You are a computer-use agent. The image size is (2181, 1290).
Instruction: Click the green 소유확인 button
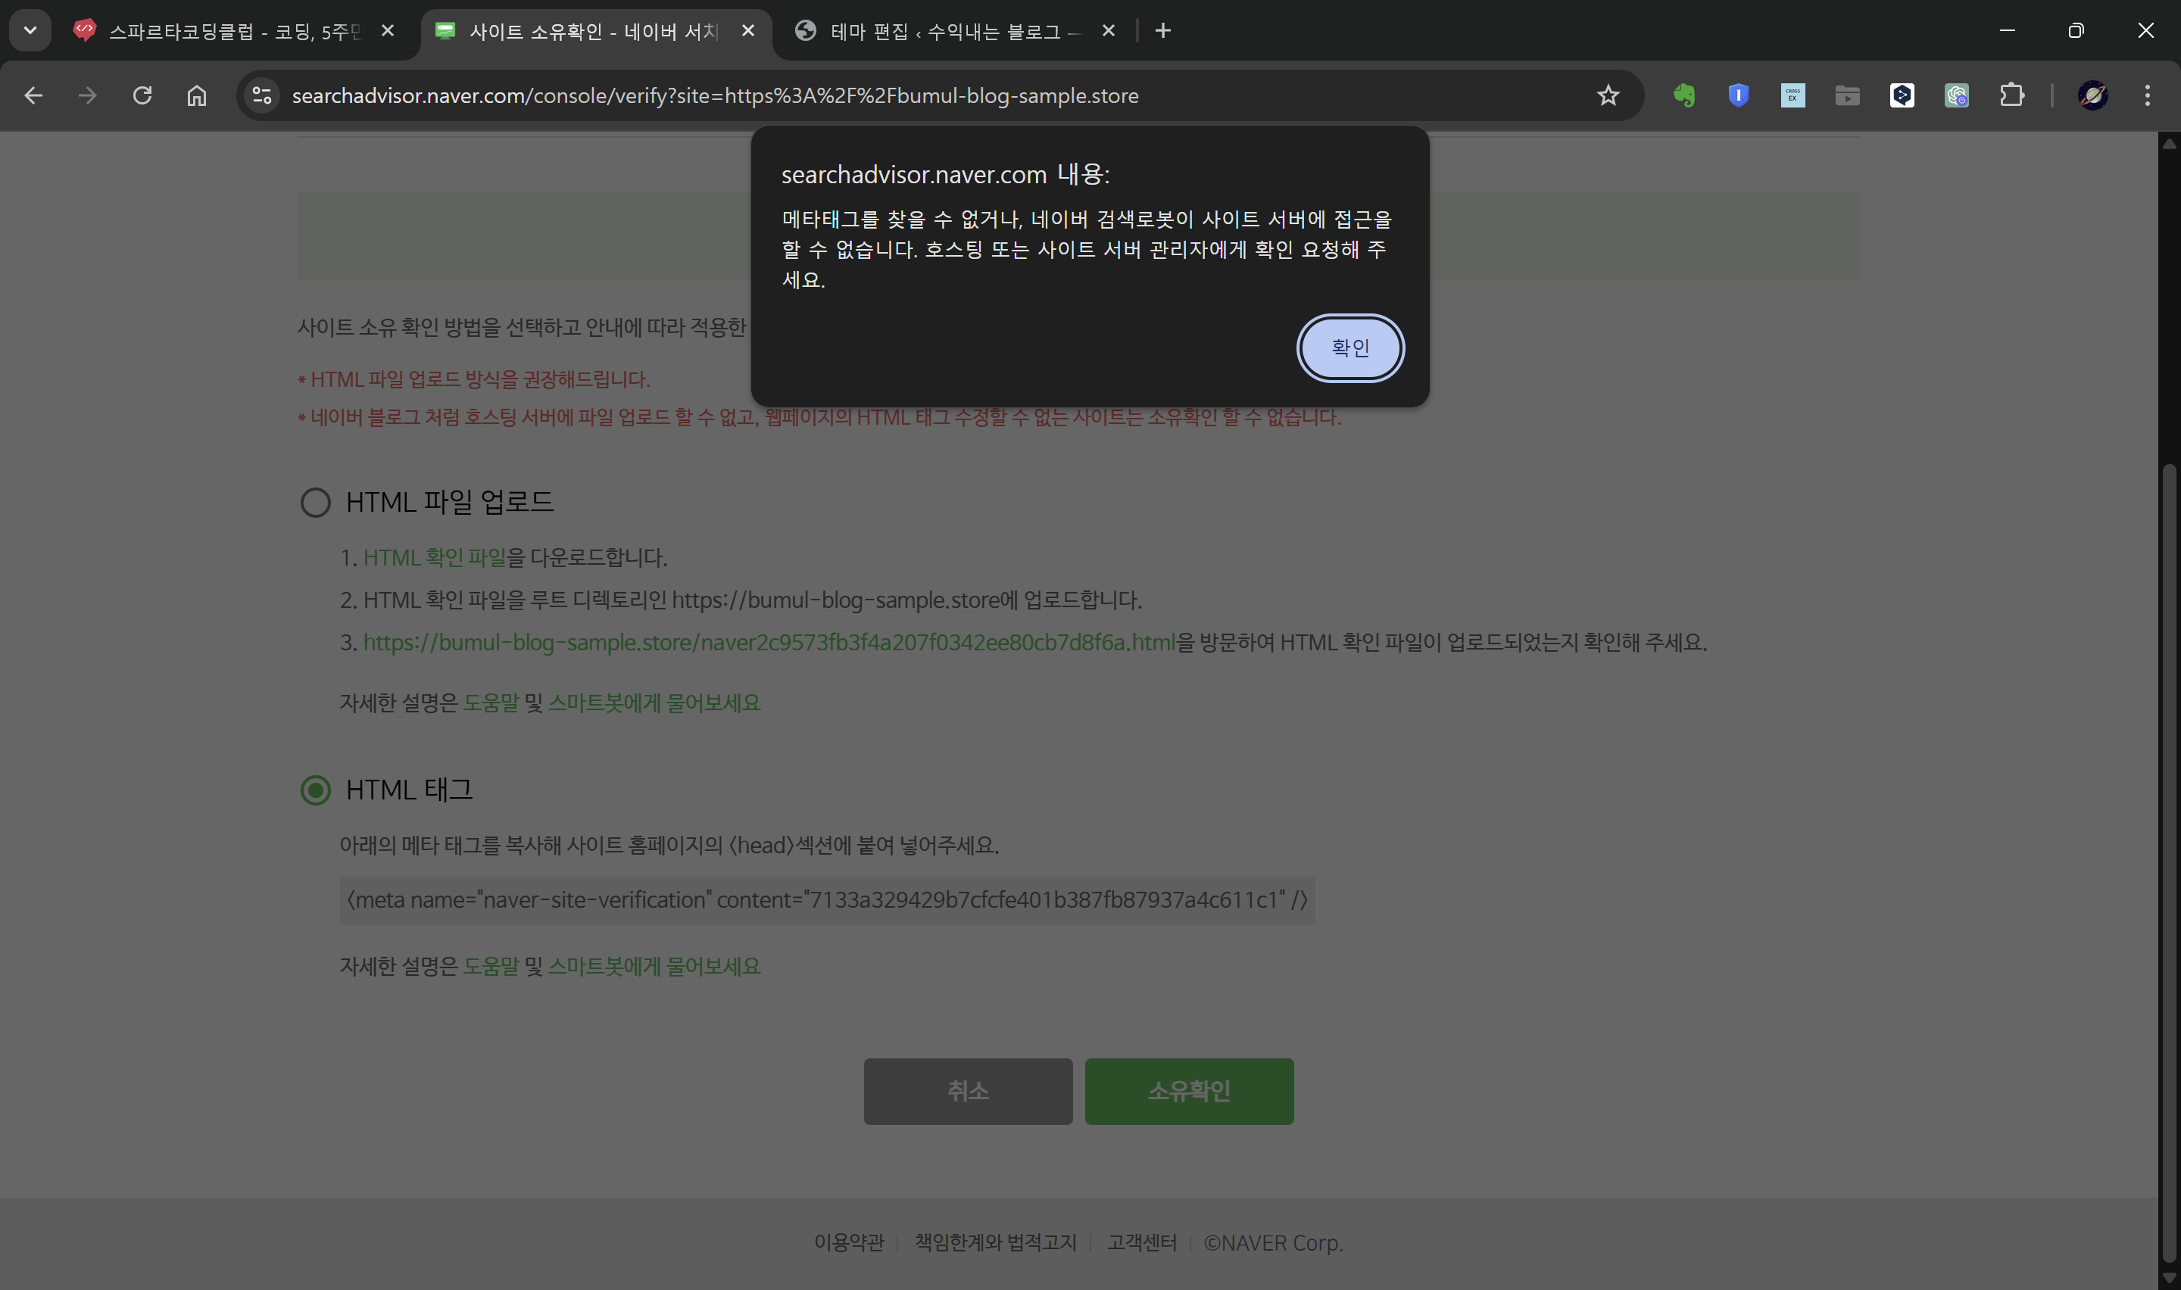tap(1188, 1091)
